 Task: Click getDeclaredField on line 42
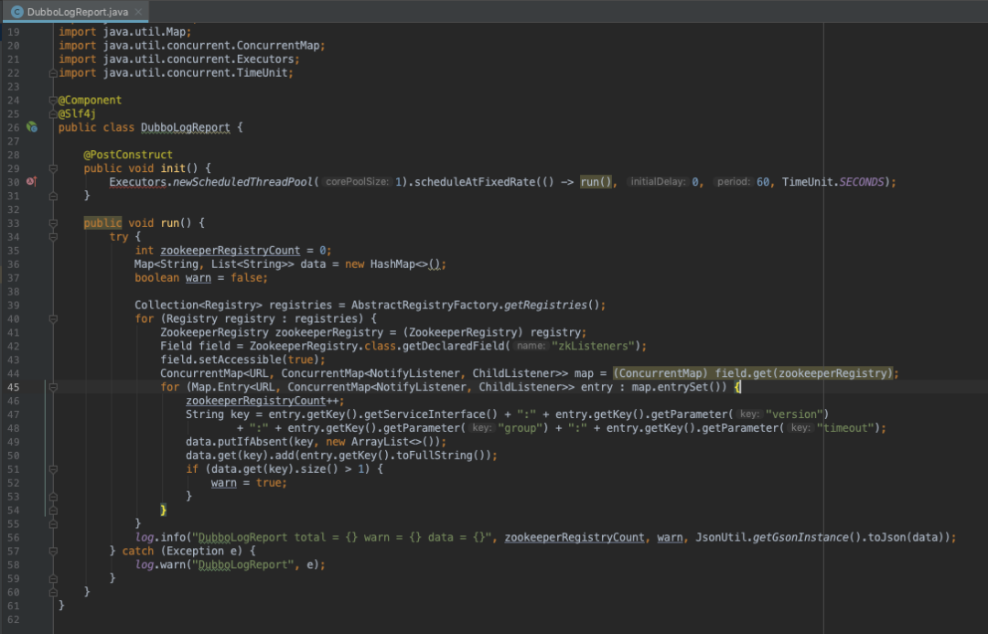[x=454, y=346]
